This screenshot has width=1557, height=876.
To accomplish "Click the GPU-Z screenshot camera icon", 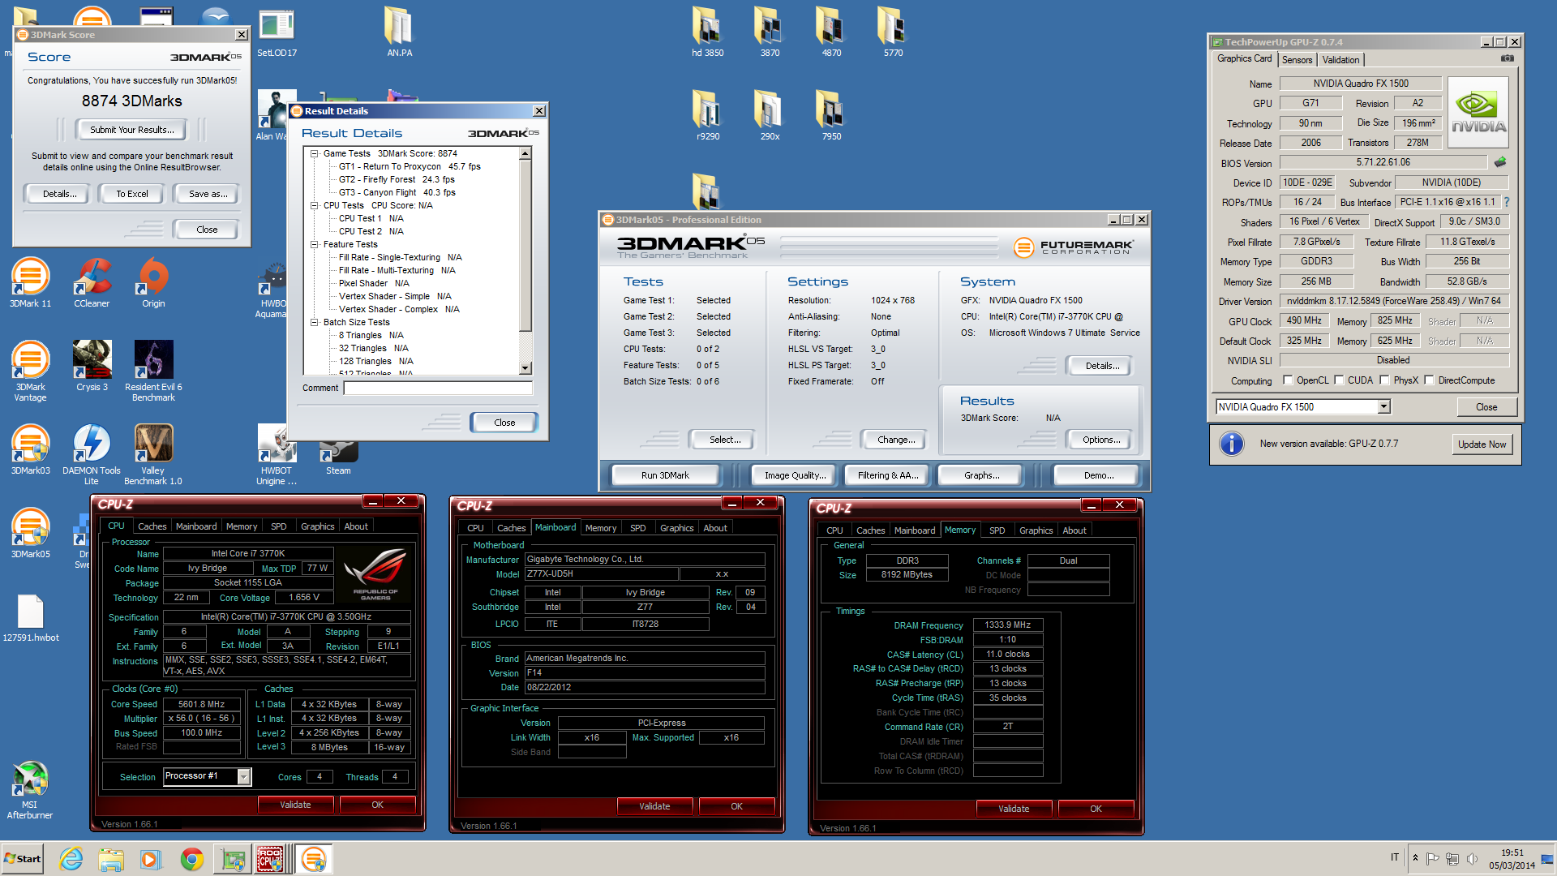I will pos(1507,58).
